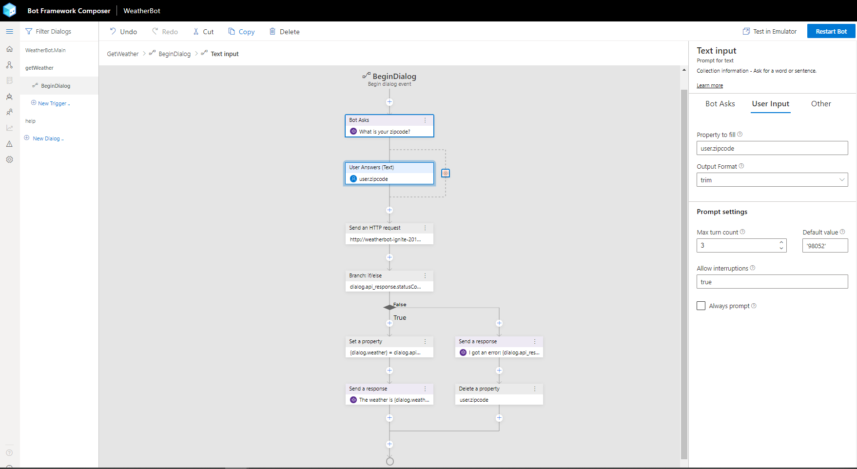This screenshot has width=857, height=469.
Task: Open Delete a property options menu
Action: (x=535, y=389)
